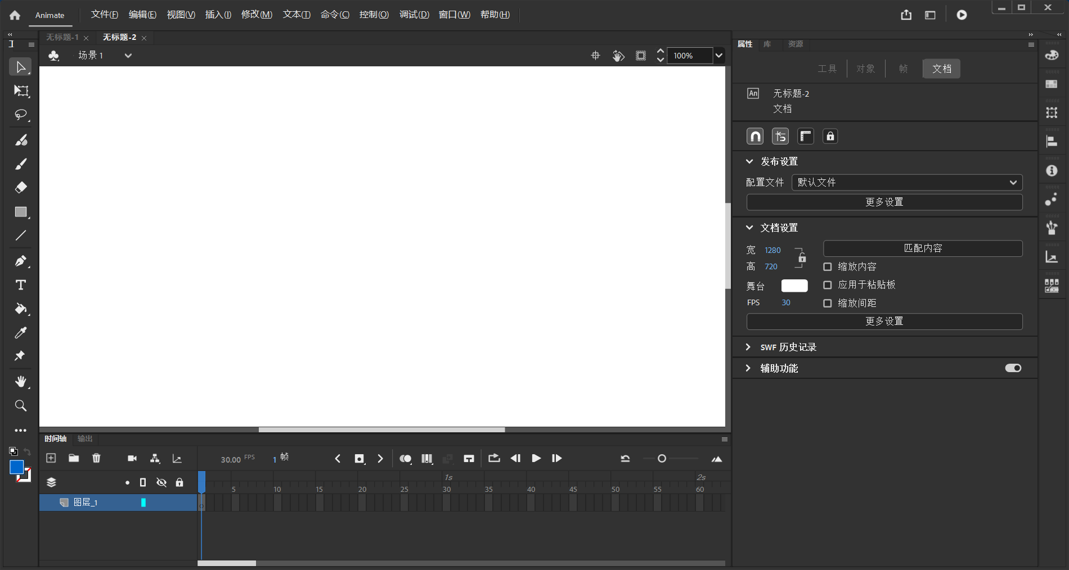Collapse the 文档设置 section

click(749, 228)
